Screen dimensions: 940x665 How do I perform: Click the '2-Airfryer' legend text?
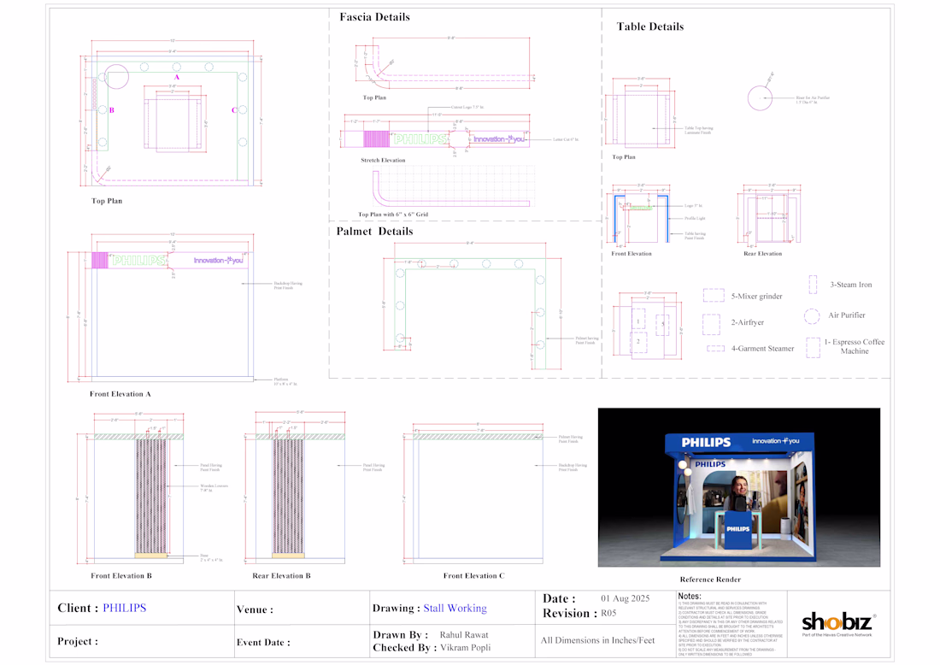pyautogui.click(x=747, y=322)
